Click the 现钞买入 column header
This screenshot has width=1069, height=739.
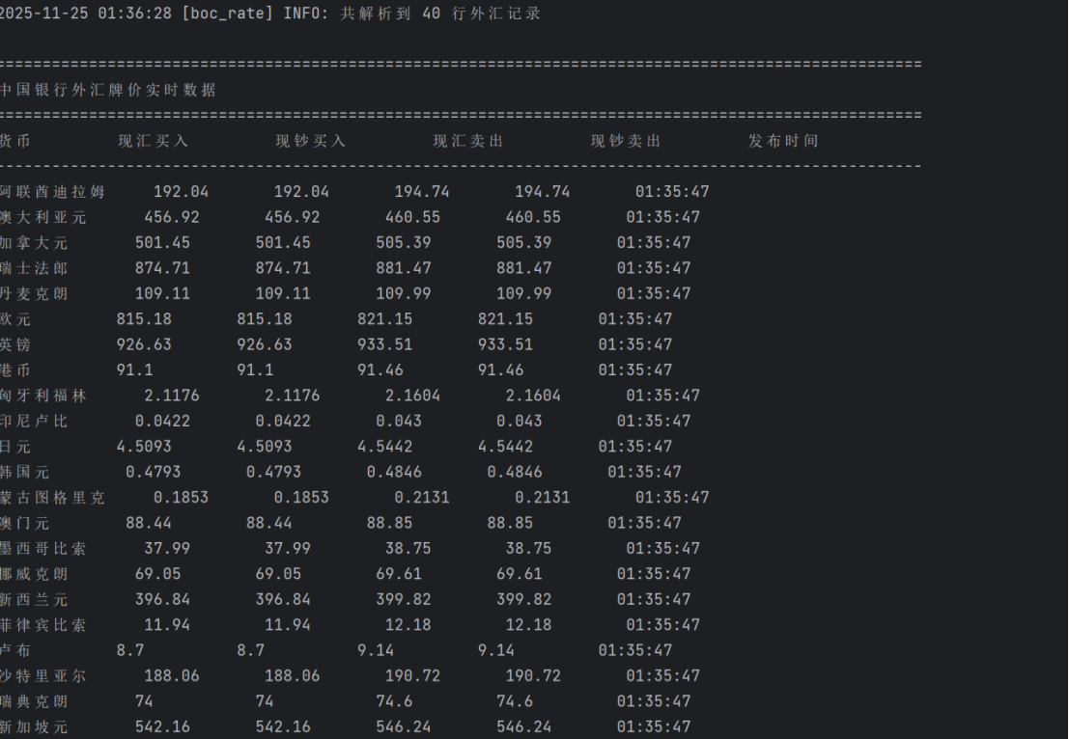pyautogui.click(x=310, y=141)
